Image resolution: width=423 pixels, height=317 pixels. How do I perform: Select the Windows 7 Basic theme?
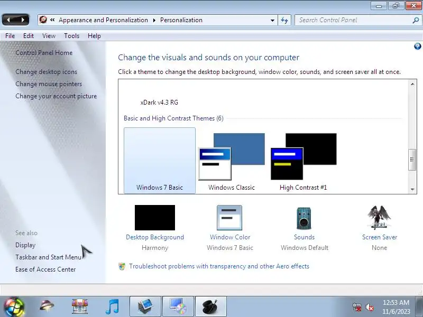pyautogui.click(x=160, y=161)
